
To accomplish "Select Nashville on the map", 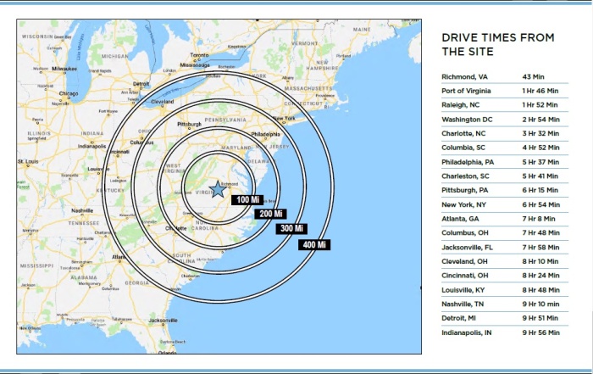I will [x=82, y=210].
